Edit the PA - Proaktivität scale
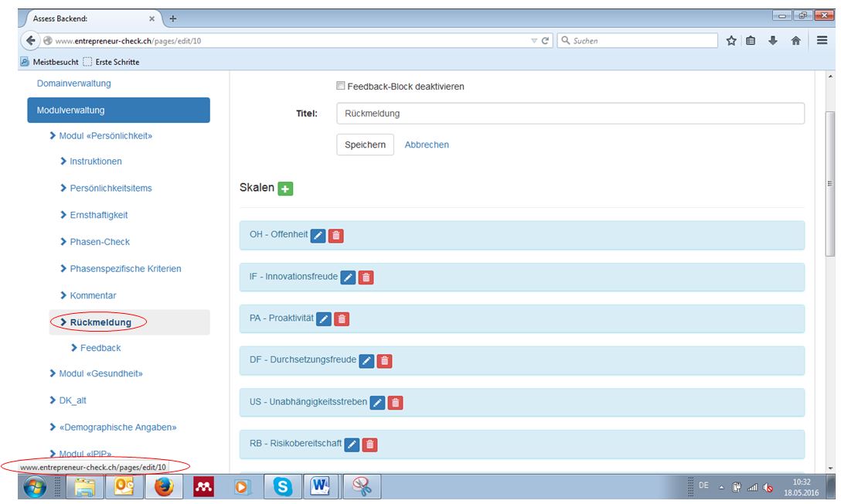This screenshot has width=841, height=504. click(x=323, y=319)
